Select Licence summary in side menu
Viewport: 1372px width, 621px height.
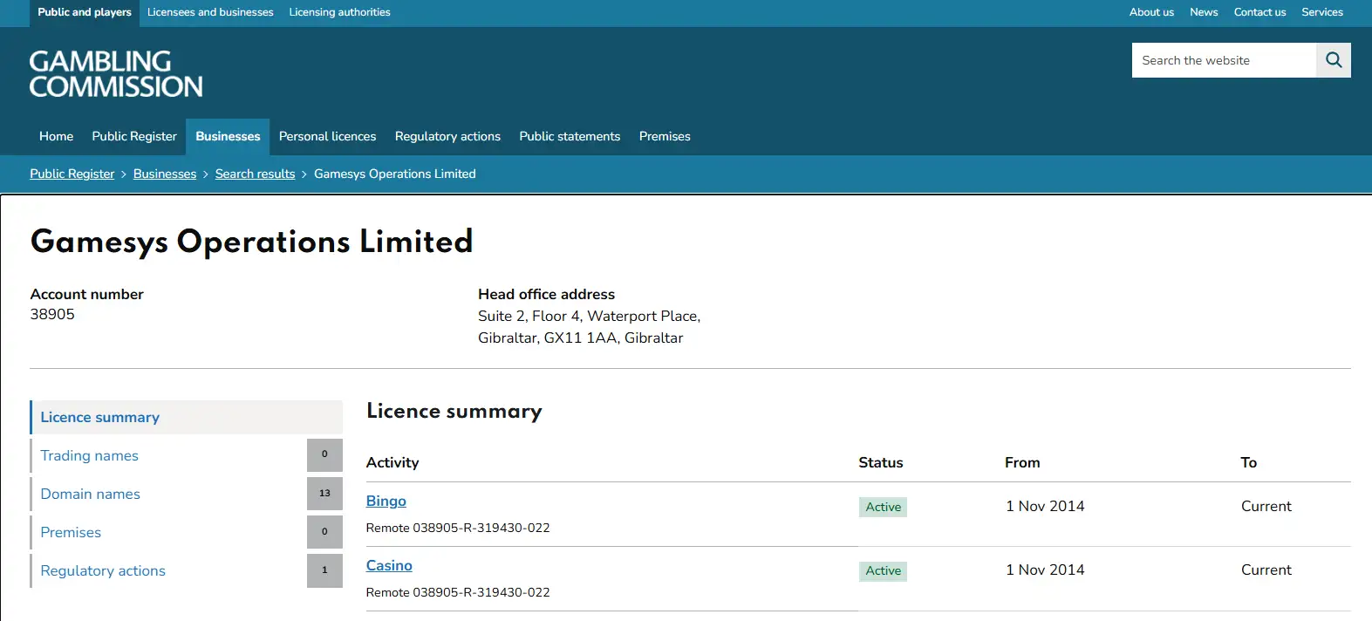(x=187, y=417)
